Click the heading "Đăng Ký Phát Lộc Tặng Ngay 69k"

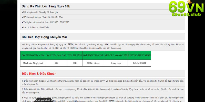[x=46, y=6]
